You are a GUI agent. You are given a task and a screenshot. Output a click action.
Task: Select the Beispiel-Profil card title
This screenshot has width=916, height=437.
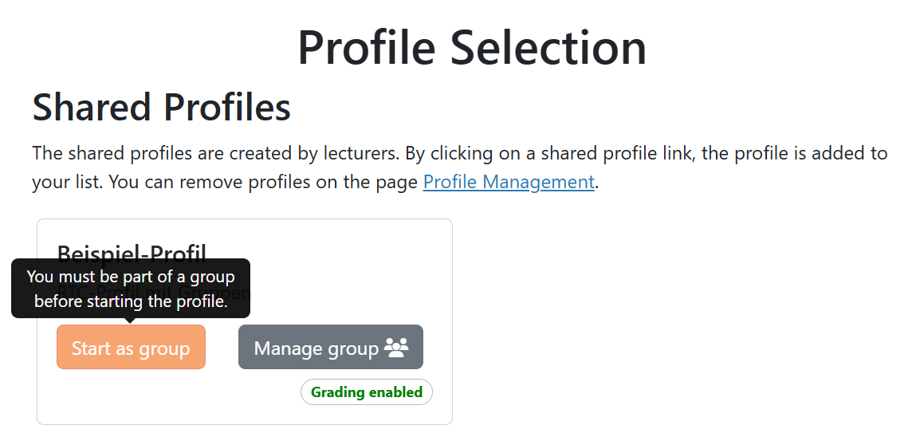coord(132,250)
